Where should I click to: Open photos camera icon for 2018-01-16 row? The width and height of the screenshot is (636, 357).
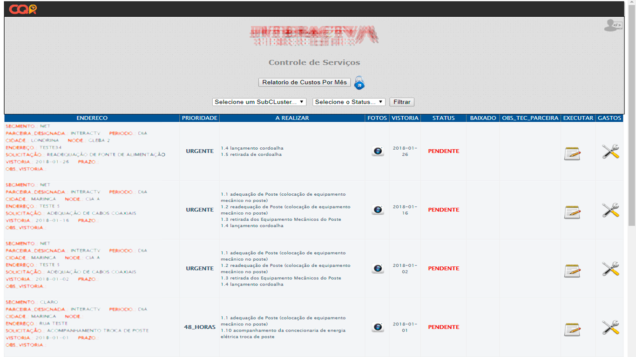pos(378,210)
